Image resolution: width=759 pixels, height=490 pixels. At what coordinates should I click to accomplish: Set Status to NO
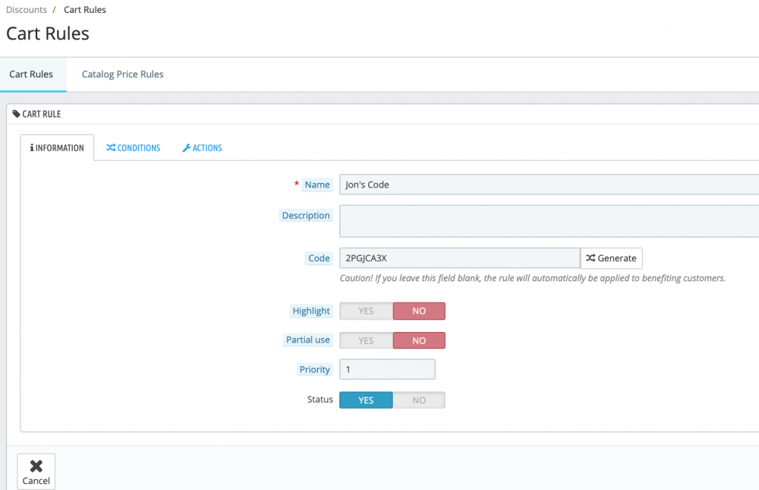click(419, 400)
